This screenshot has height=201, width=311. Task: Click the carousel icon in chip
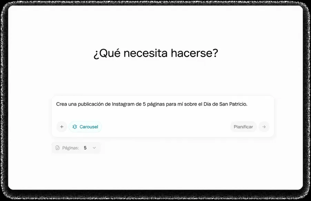click(x=75, y=127)
